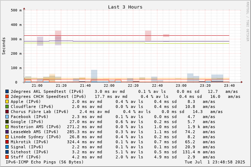Click the Chorus Fibre Lab legend color swatch

coord(7,112)
